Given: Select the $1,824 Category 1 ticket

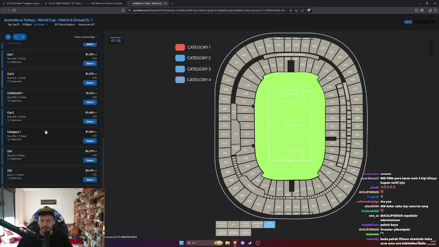Looking at the screenshot, I should click(90, 141).
